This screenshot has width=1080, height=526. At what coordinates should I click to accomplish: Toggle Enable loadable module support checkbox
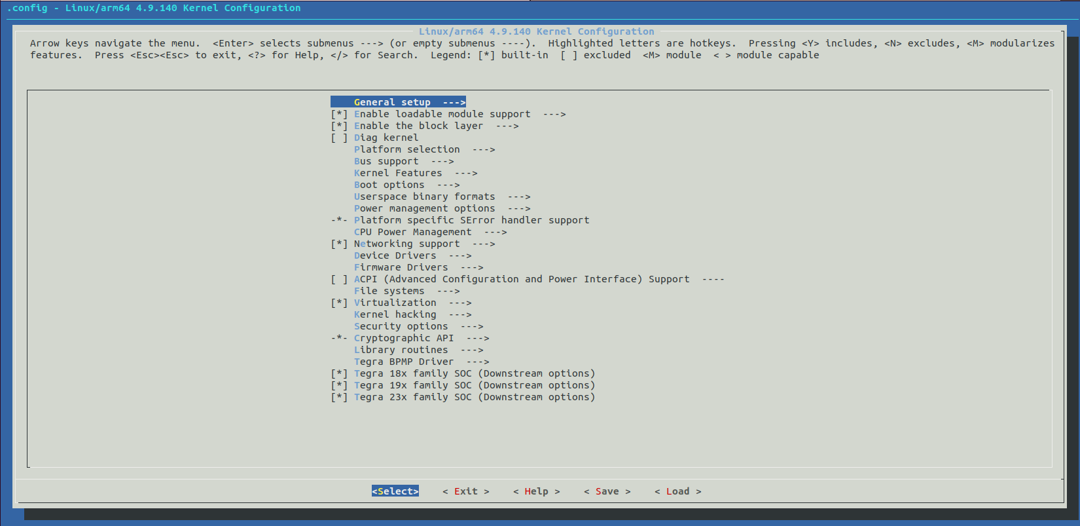point(339,114)
